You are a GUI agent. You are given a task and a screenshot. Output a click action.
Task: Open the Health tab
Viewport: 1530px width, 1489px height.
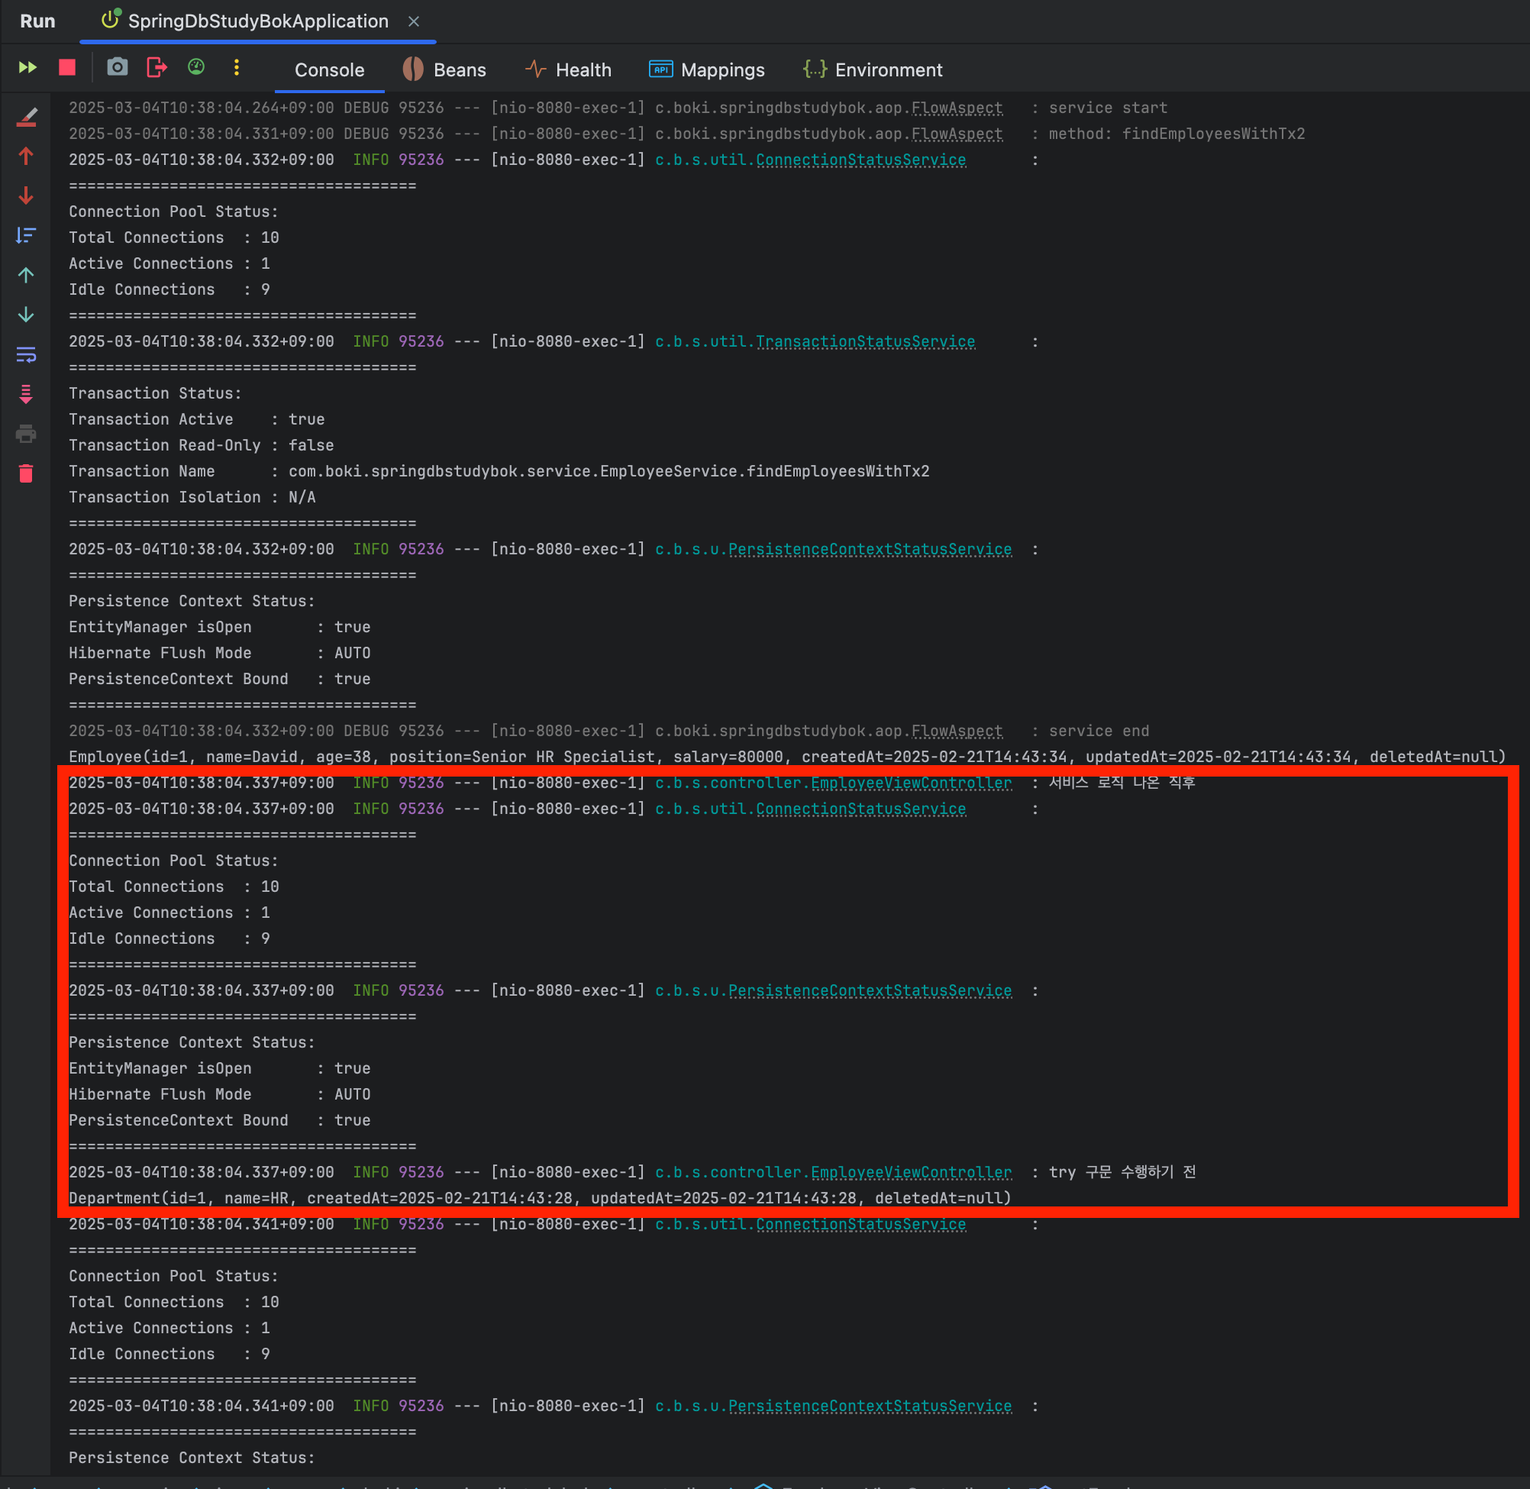[x=568, y=70]
